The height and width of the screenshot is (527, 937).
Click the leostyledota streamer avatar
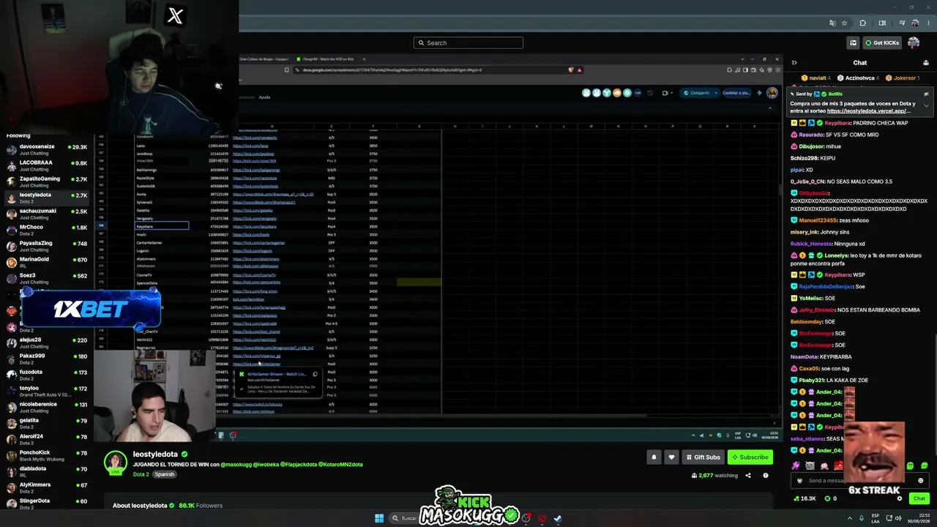(115, 463)
